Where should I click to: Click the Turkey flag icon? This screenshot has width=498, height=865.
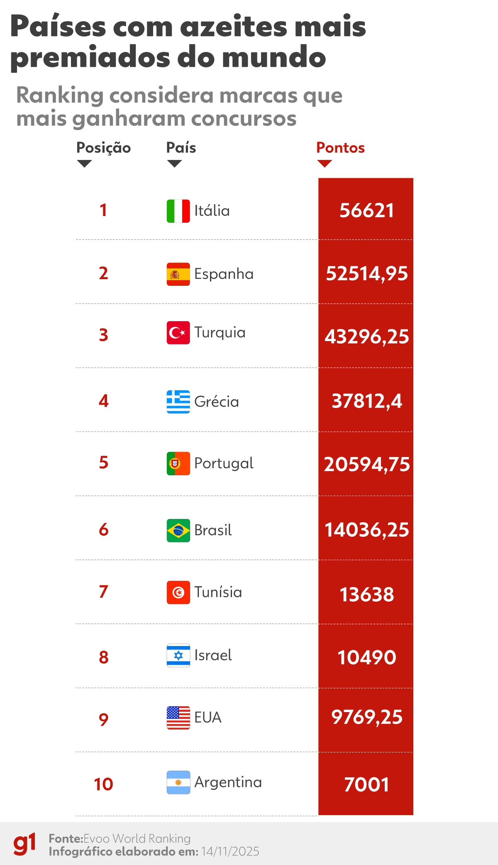point(178,333)
